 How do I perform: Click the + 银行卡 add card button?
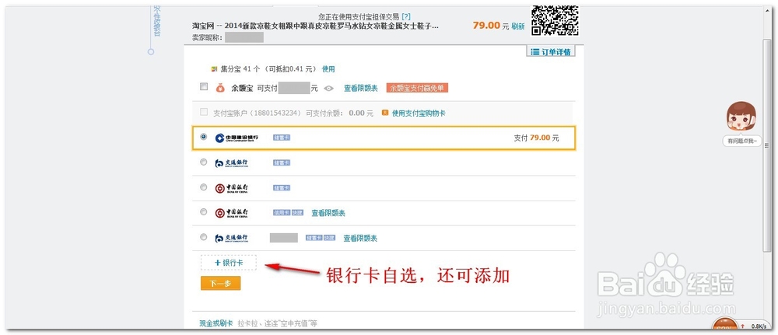[229, 263]
